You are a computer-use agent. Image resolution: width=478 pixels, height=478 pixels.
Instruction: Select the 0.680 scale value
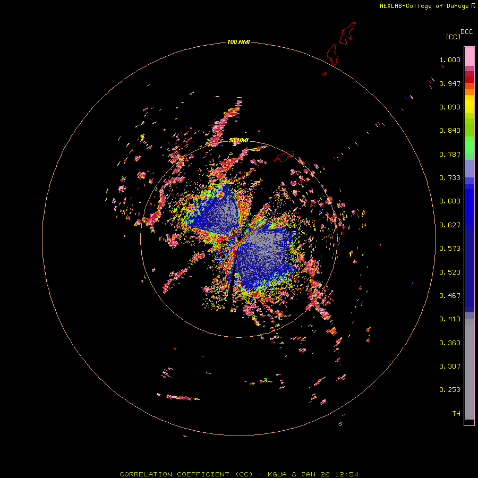click(x=450, y=201)
